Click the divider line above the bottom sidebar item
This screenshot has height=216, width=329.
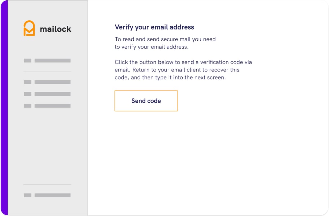(47, 184)
